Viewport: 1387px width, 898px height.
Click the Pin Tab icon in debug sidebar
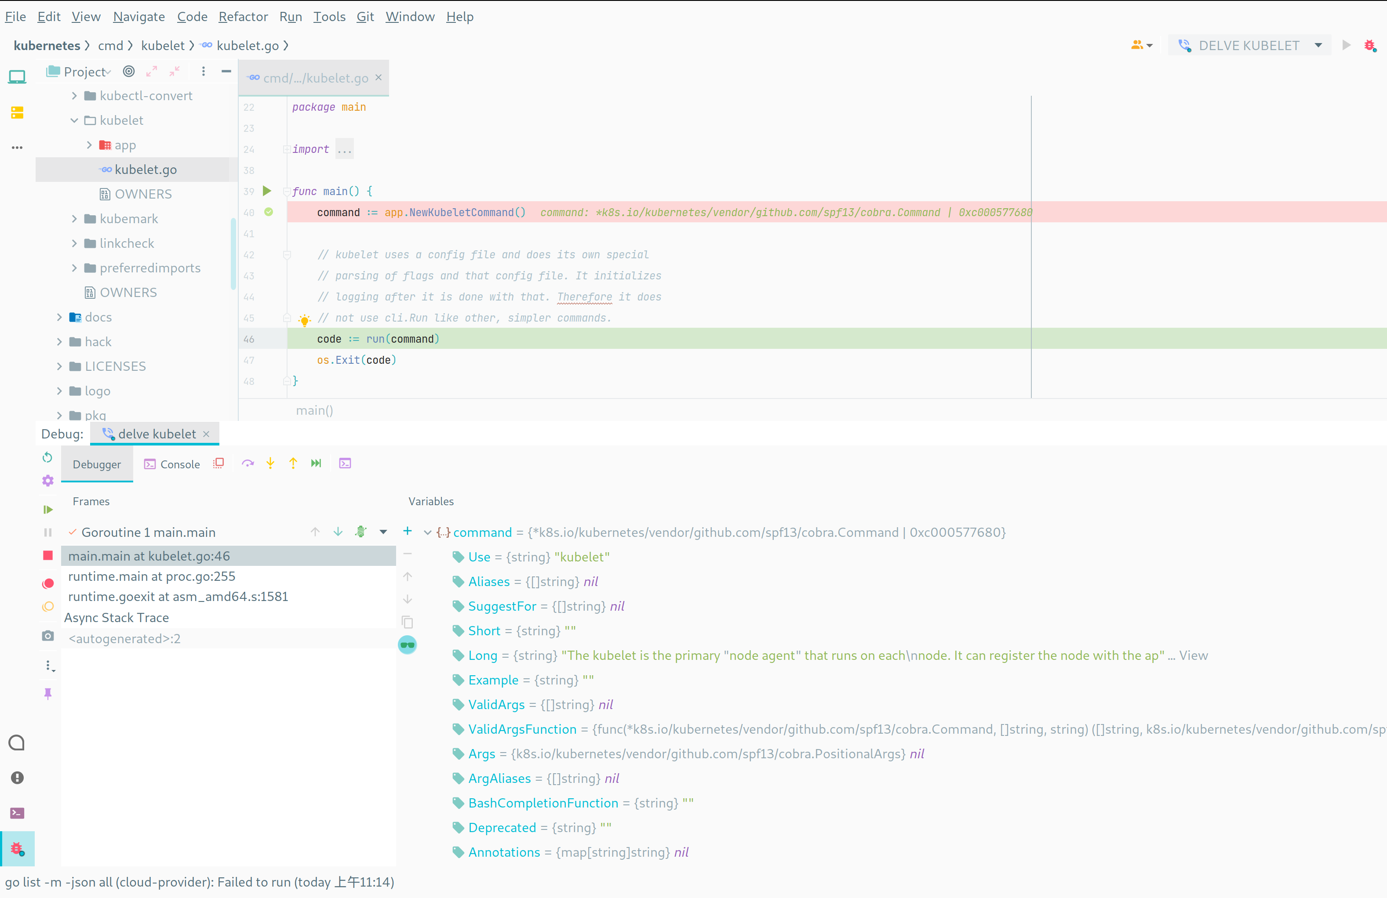[48, 693]
